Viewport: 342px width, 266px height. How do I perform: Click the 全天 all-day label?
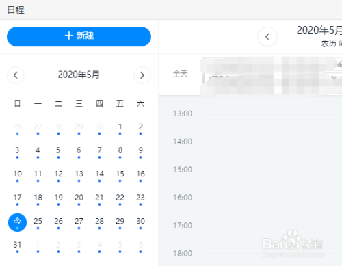pyautogui.click(x=181, y=74)
